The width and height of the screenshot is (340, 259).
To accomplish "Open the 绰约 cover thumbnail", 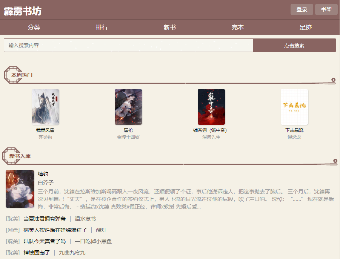I will pos(20,189).
